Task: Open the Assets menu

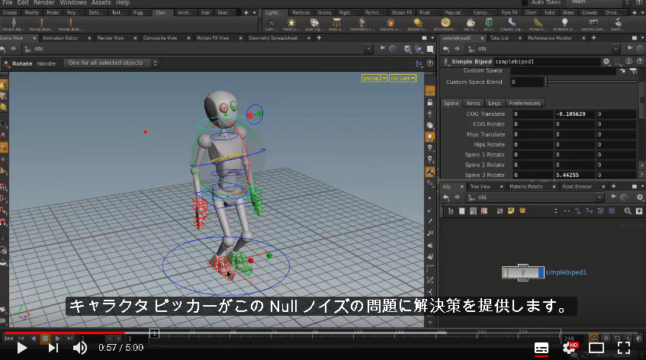Action: click(x=101, y=3)
